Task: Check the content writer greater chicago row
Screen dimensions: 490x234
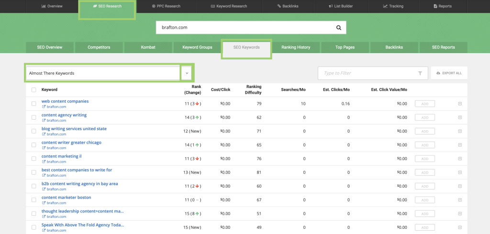Action: point(34,145)
